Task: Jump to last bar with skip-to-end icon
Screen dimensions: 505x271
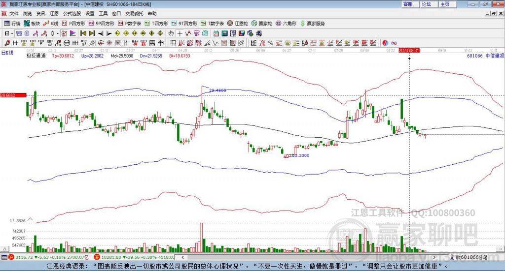Action: (92, 33)
